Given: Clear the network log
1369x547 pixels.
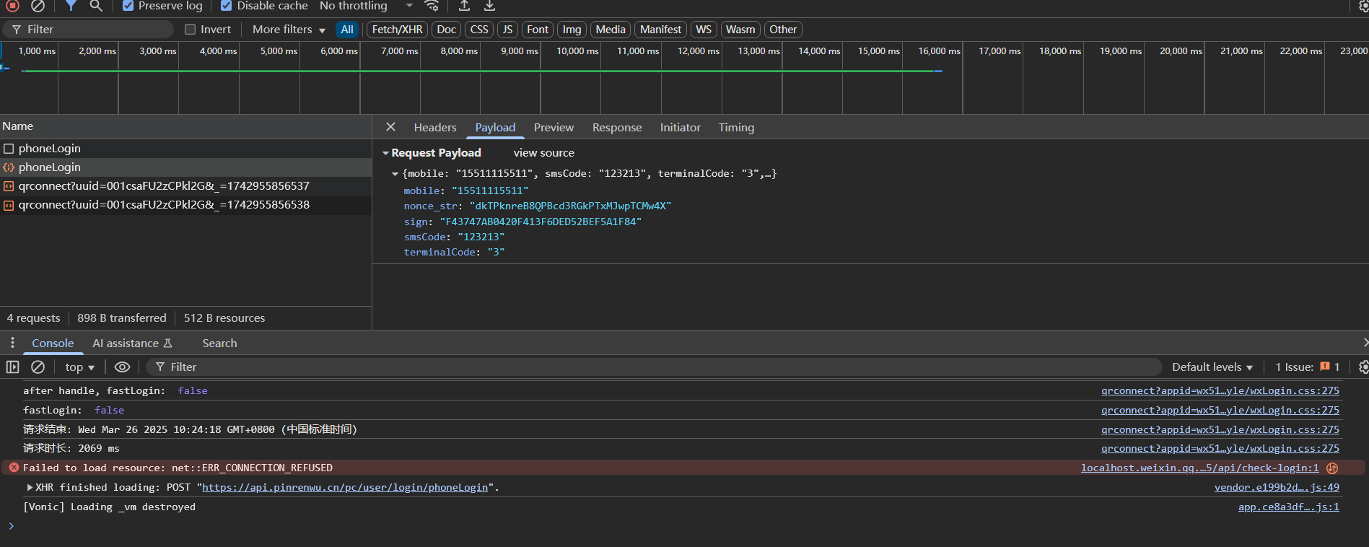Looking at the screenshot, I should click(x=38, y=6).
